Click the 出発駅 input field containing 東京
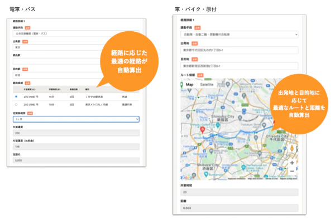 (x=58, y=47)
